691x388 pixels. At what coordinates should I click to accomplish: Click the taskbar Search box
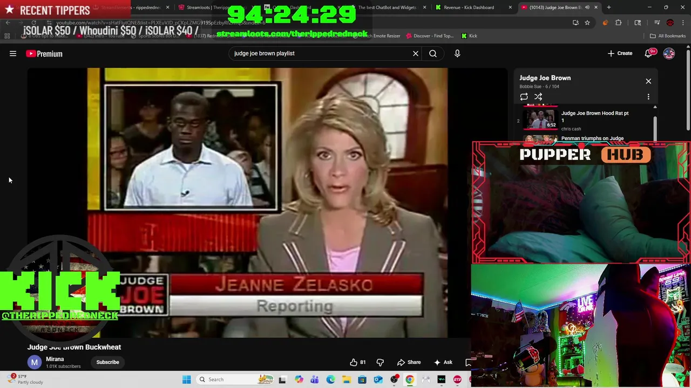[x=236, y=379]
